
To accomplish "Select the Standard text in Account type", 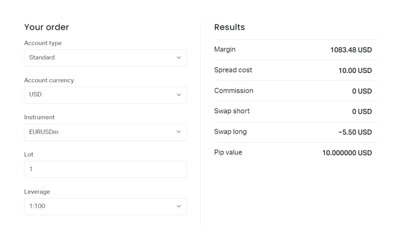I will click(42, 57).
